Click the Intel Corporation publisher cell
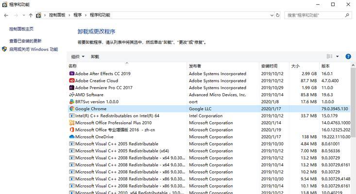Viewport: 356px width, 194px height. pos(206,116)
